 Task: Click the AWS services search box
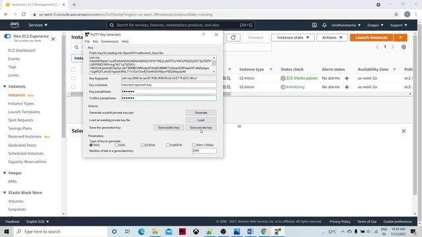pyautogui.click(x=181, y=25)
